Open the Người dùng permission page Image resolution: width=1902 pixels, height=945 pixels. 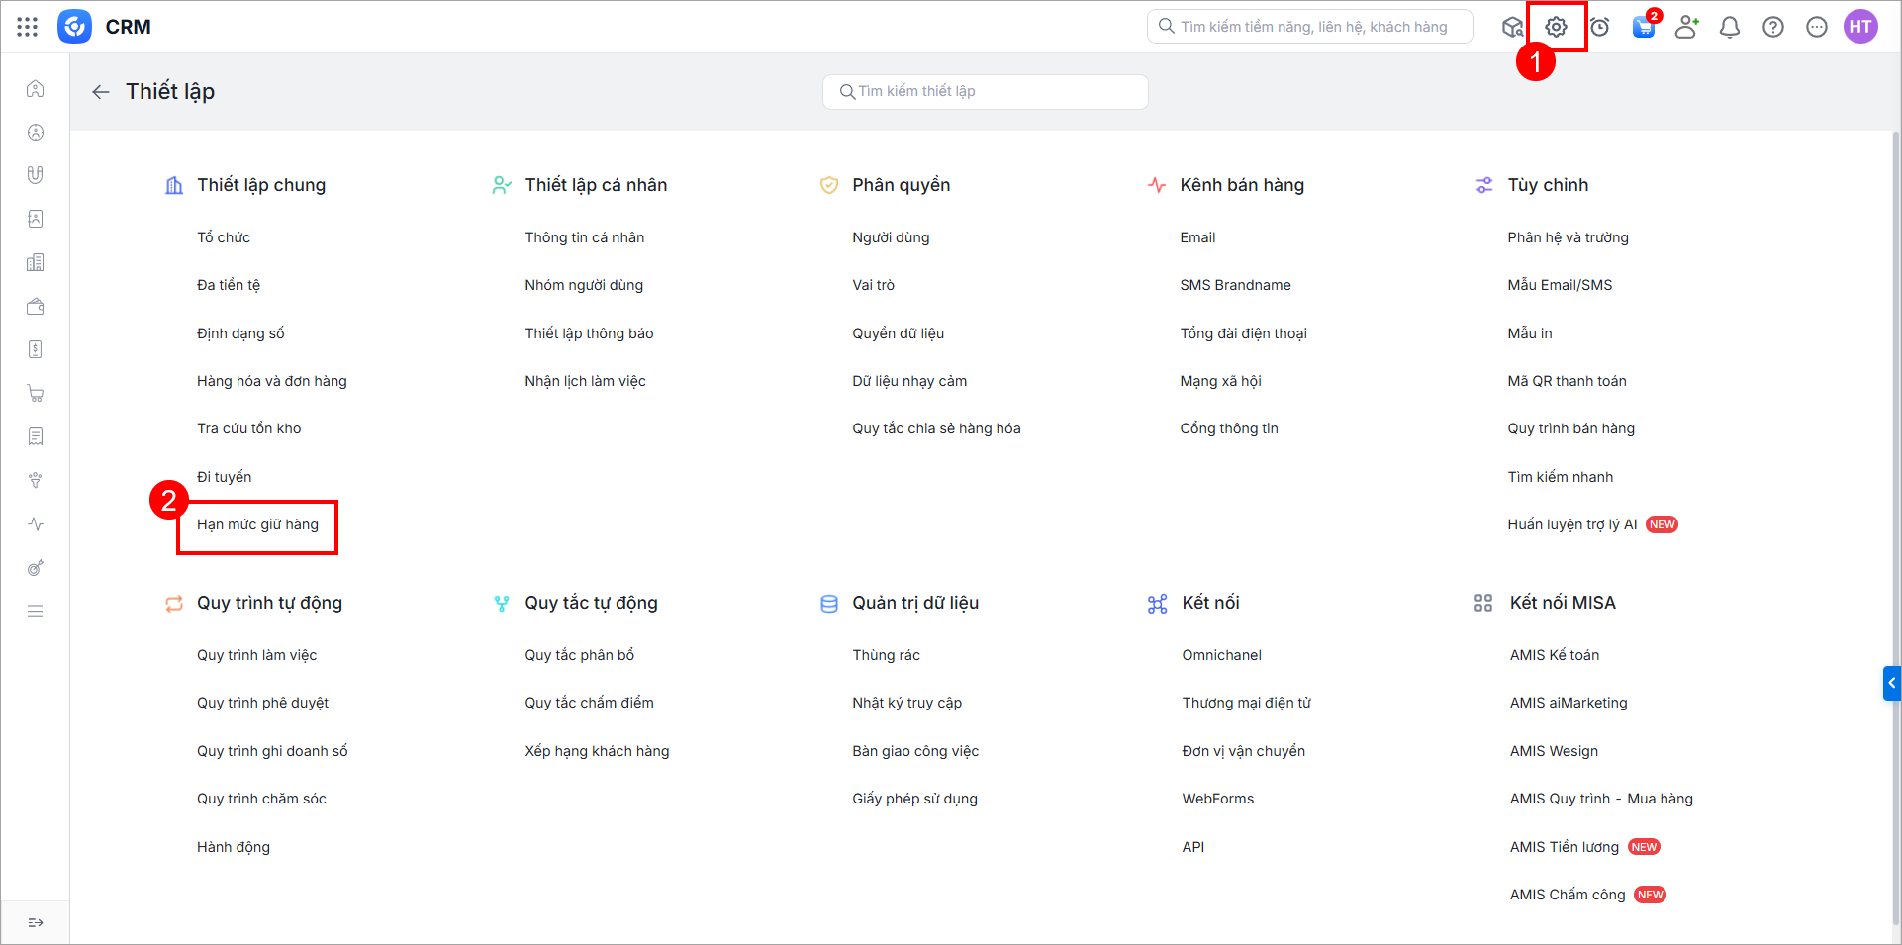[891, 237]
